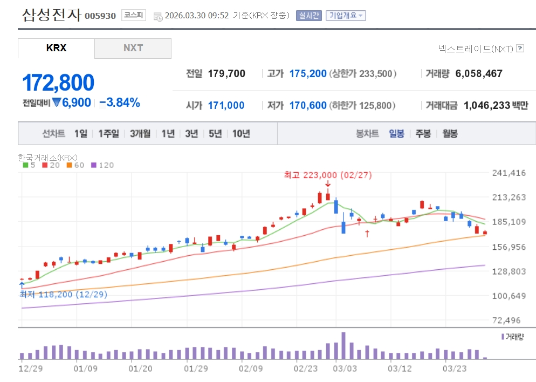Viewport: 536px width, 382px height.
Task: Expand the 기업개요 dropdown
Action: 346,16
